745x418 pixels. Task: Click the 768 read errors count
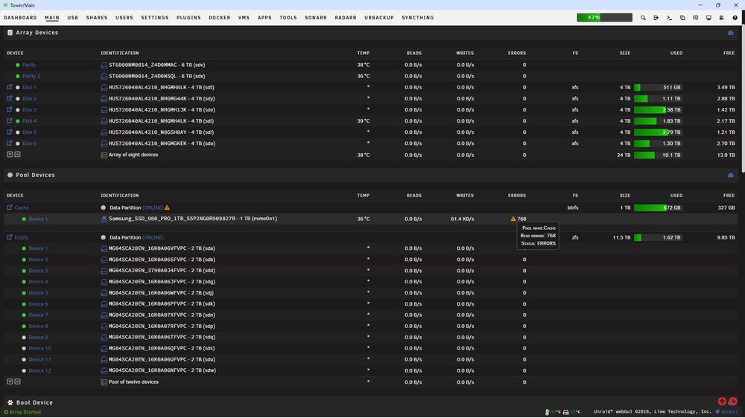(x=521, y=219)
